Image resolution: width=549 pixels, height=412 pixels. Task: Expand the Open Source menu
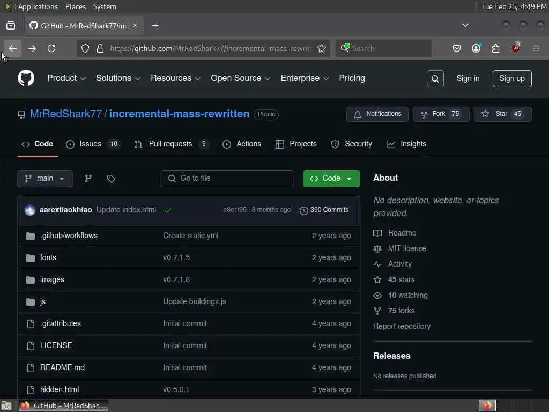pyautogui.click(x=241, y=78)
